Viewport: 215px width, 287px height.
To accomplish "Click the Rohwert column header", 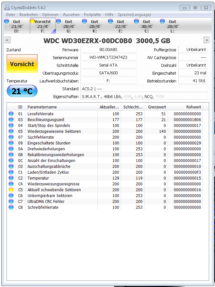I will click(185, 107).
